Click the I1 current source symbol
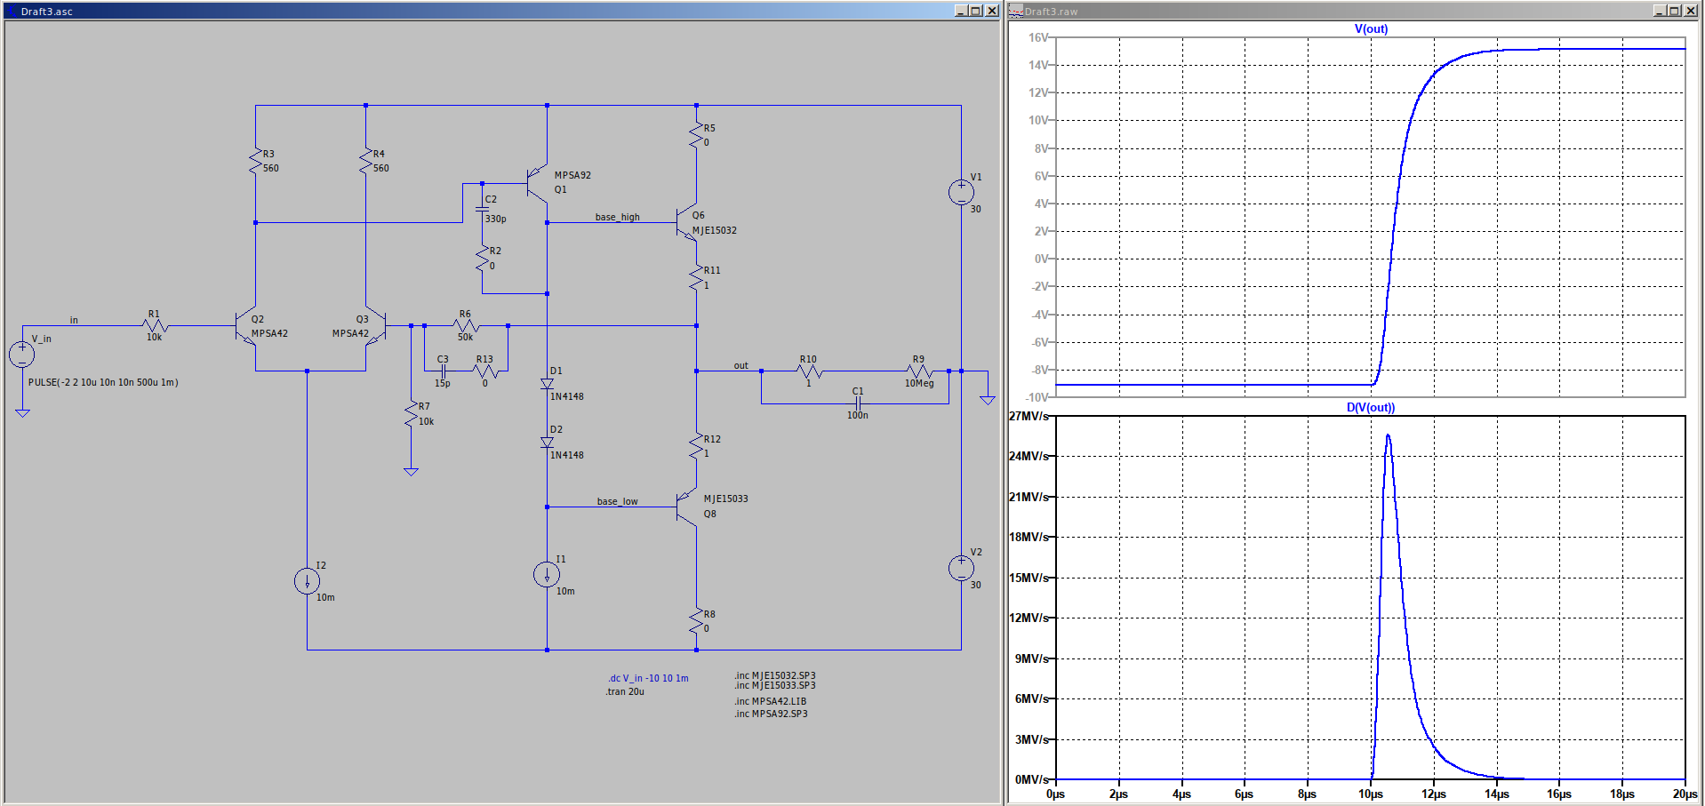This screenshot has width=1705, height=806. pyautogui.click(x=547, y=574)
